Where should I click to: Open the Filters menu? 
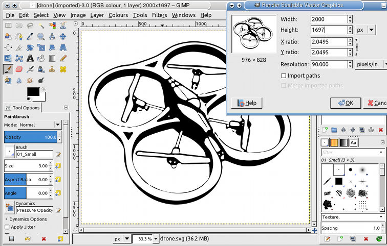tap(159, 15)
